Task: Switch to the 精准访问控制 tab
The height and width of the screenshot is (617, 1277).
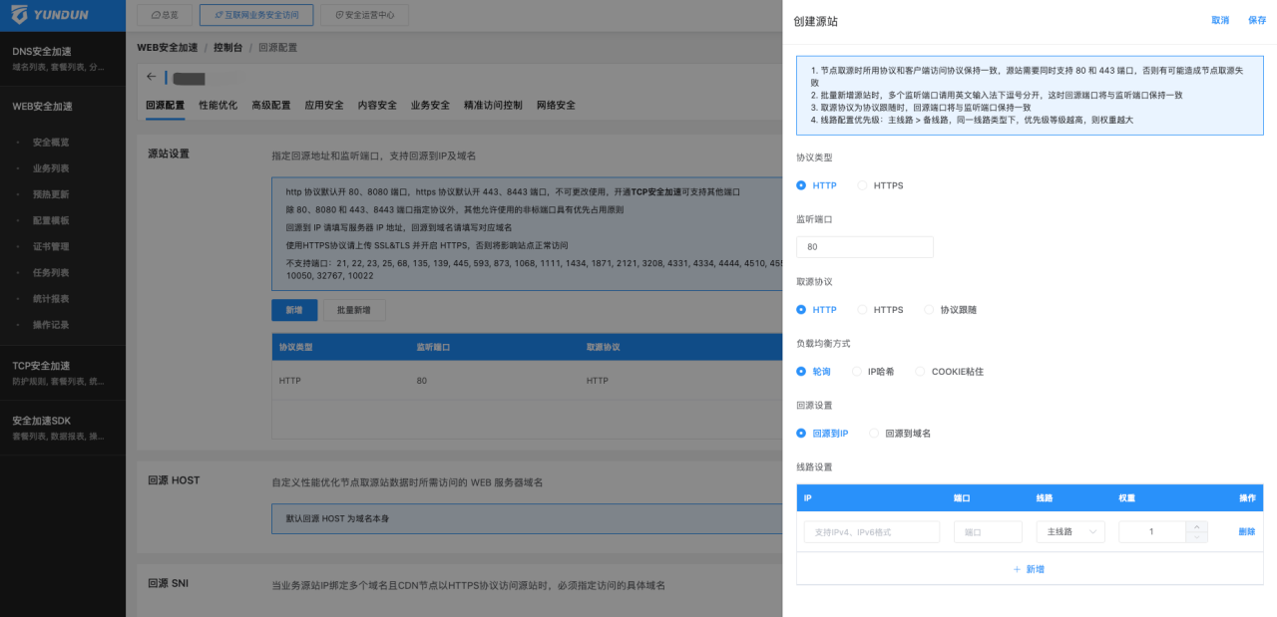Action: point(493,105)
